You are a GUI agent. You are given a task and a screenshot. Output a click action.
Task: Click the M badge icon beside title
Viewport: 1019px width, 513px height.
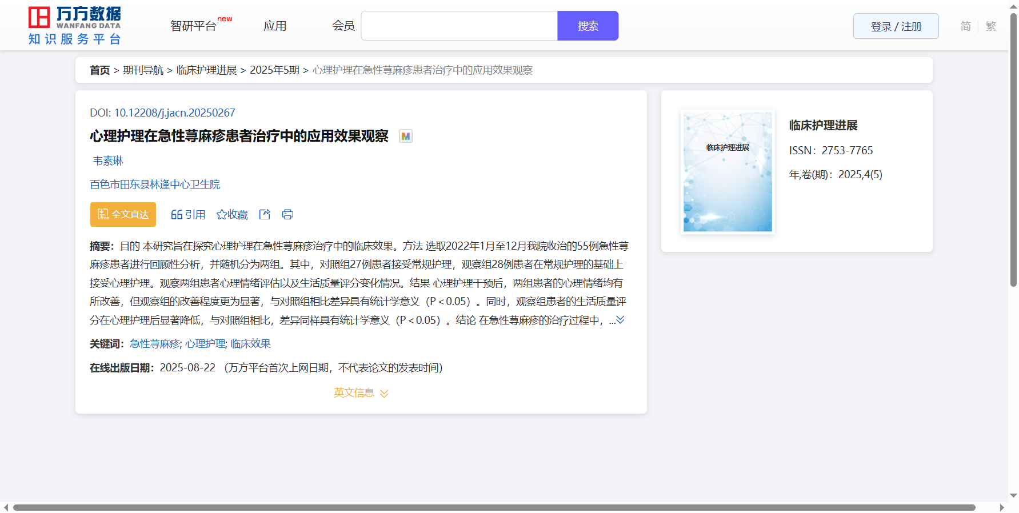406,137
